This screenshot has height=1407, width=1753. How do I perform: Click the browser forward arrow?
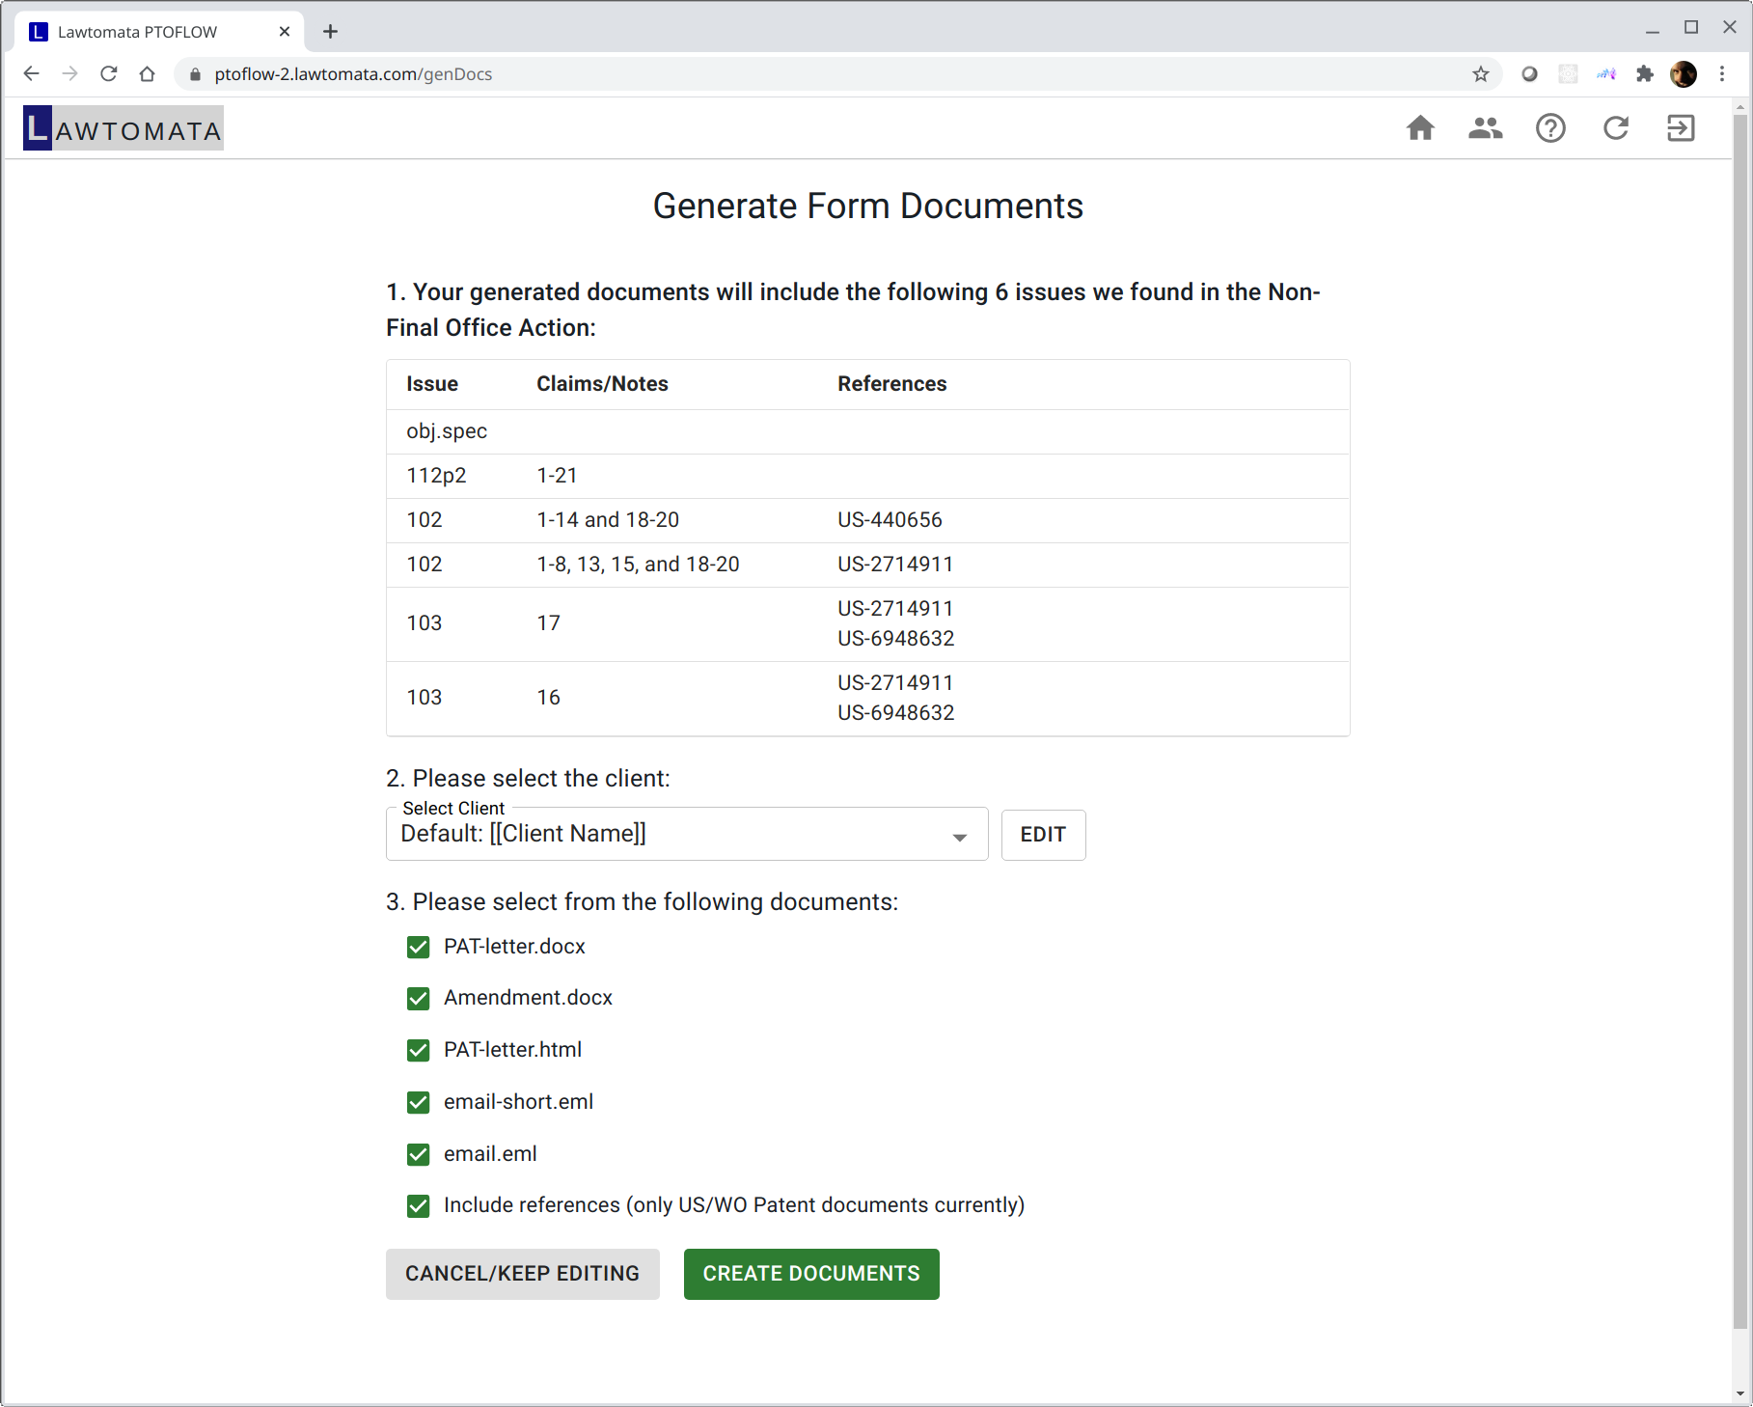69,74
